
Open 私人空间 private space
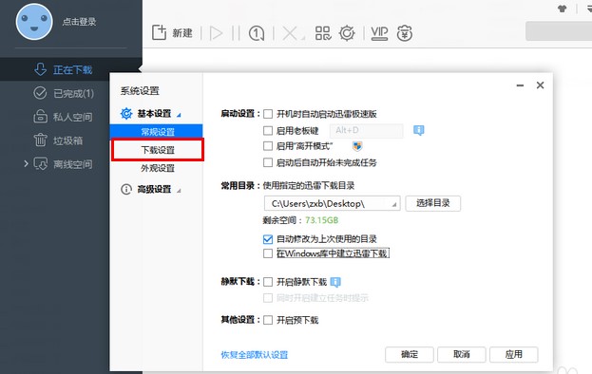coord(71,117)
